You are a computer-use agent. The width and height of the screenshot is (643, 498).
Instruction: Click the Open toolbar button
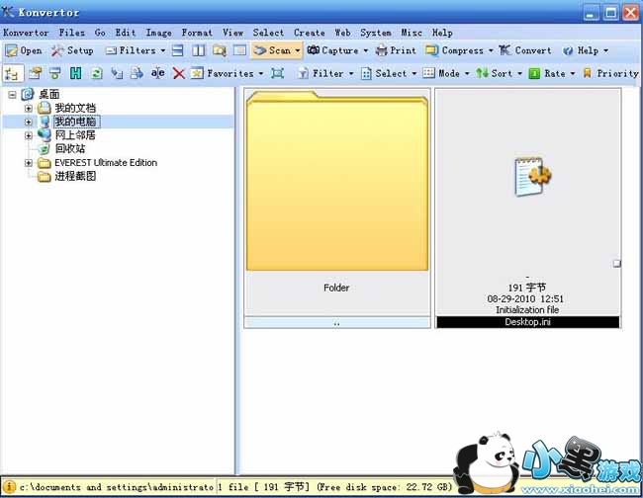click(x=24, y=50)
